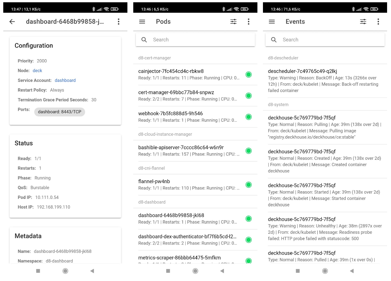Open the webhook-7b5fc888d5-9h546 pod
Image resolution: width=391 pixels, height=281 pixels.
pyautogui.click(x=189, y=117)
